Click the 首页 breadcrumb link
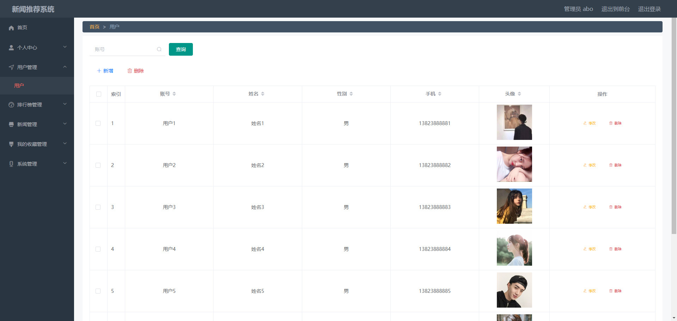This screenshot has width=677, height=321. pos(94,27)
